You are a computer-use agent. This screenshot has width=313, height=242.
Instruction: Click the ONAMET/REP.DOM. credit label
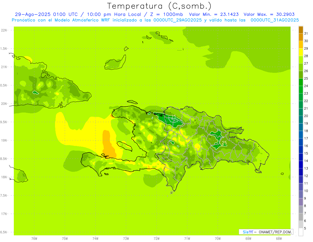275,232
